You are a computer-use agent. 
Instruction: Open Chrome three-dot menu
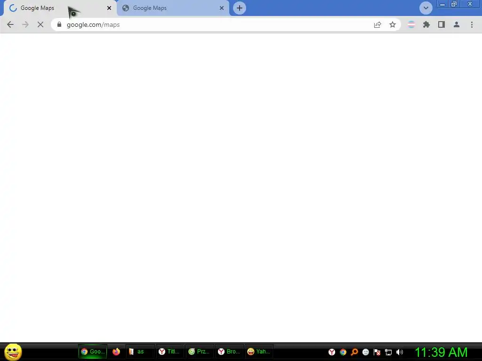tap(472, 24)
